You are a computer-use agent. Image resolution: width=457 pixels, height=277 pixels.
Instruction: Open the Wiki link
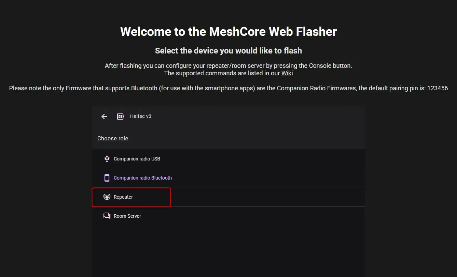(287, 73)
